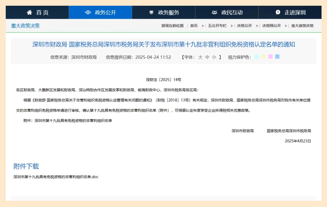Image resolution: width=327 pixels, height=207 pixels.
Task: Go to the 走进深圳 navigation tab
Action: pos(295,12)
